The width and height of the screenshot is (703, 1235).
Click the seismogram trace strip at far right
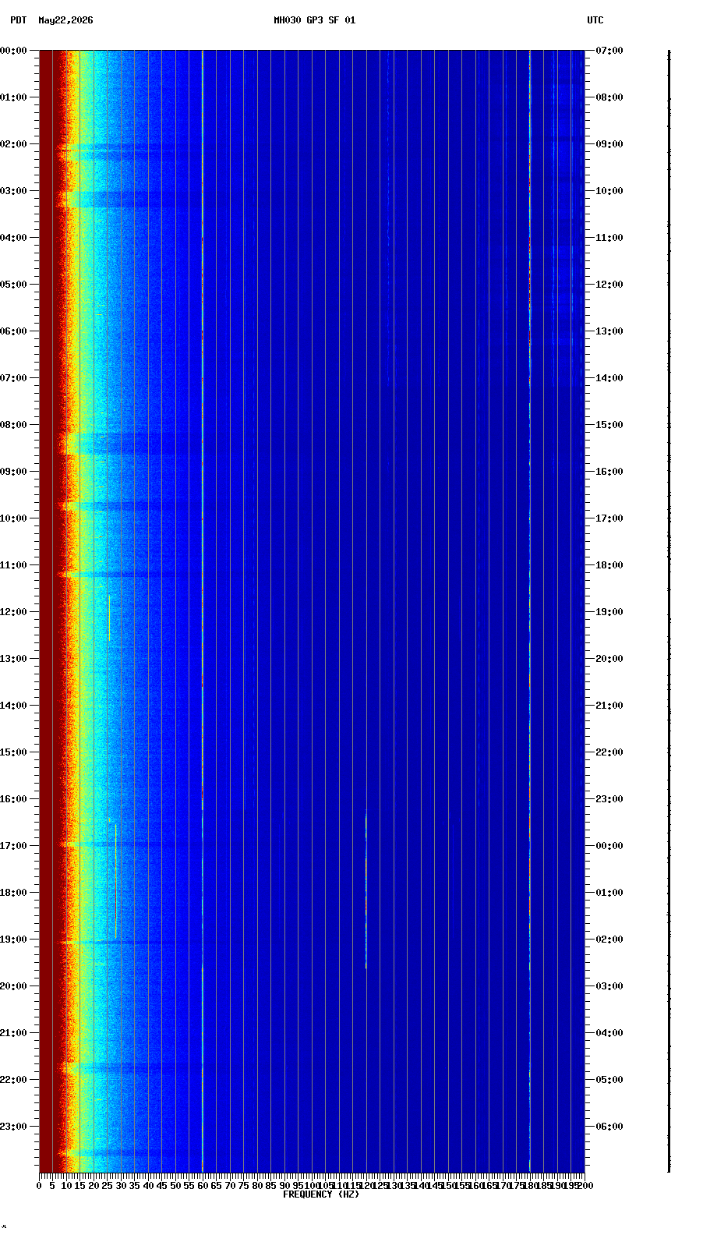coord(669,611)
